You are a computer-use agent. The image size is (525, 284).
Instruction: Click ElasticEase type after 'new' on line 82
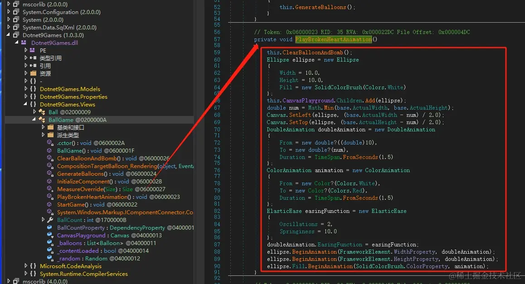click(389, 211)
